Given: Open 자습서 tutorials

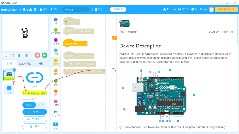Looking at the screenshot, I should [x=184, y=9].
